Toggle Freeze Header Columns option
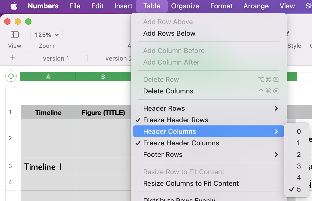Image resolution: width=312 pixels, height=201 pixels. click(x=181, y=143)
